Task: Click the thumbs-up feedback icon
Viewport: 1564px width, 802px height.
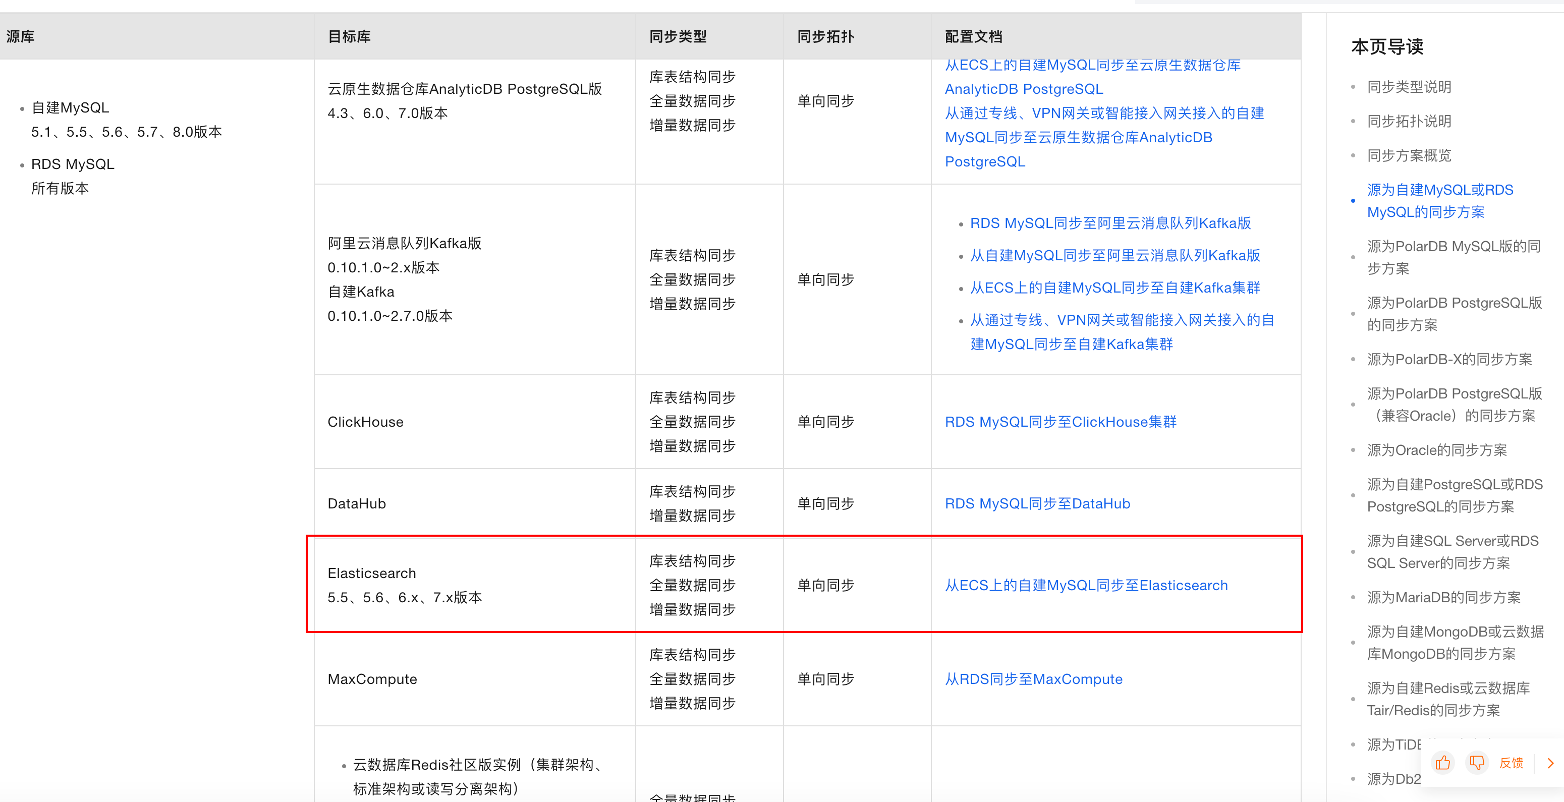Action: tap(1442, 763)
